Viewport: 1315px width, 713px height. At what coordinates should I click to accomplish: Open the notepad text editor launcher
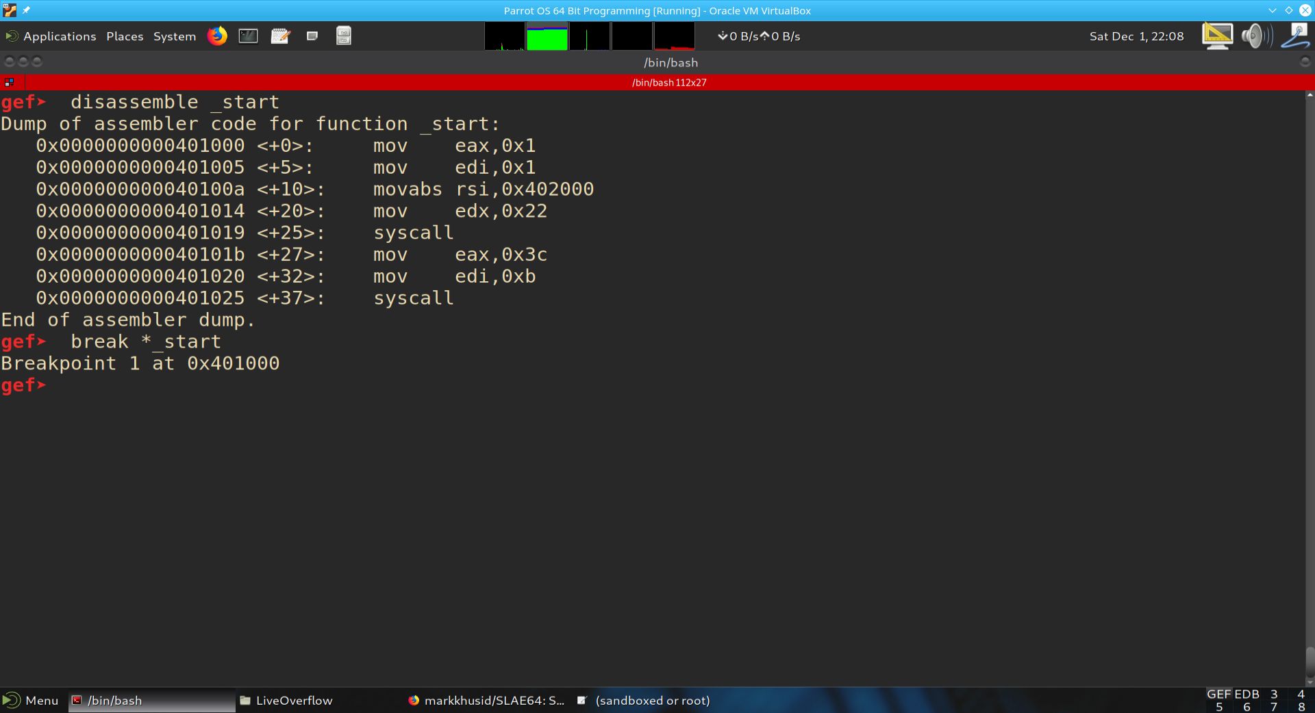[280, 36]
